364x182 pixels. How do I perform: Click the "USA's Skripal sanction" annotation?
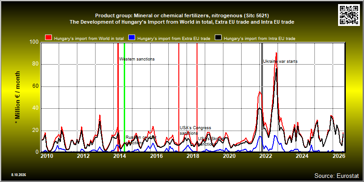click(211, 142)
